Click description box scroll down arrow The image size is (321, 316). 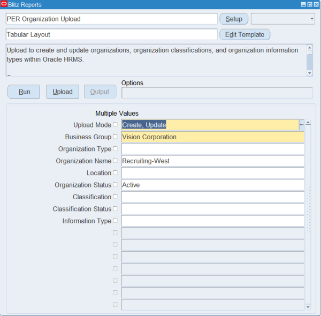(310, 73)
